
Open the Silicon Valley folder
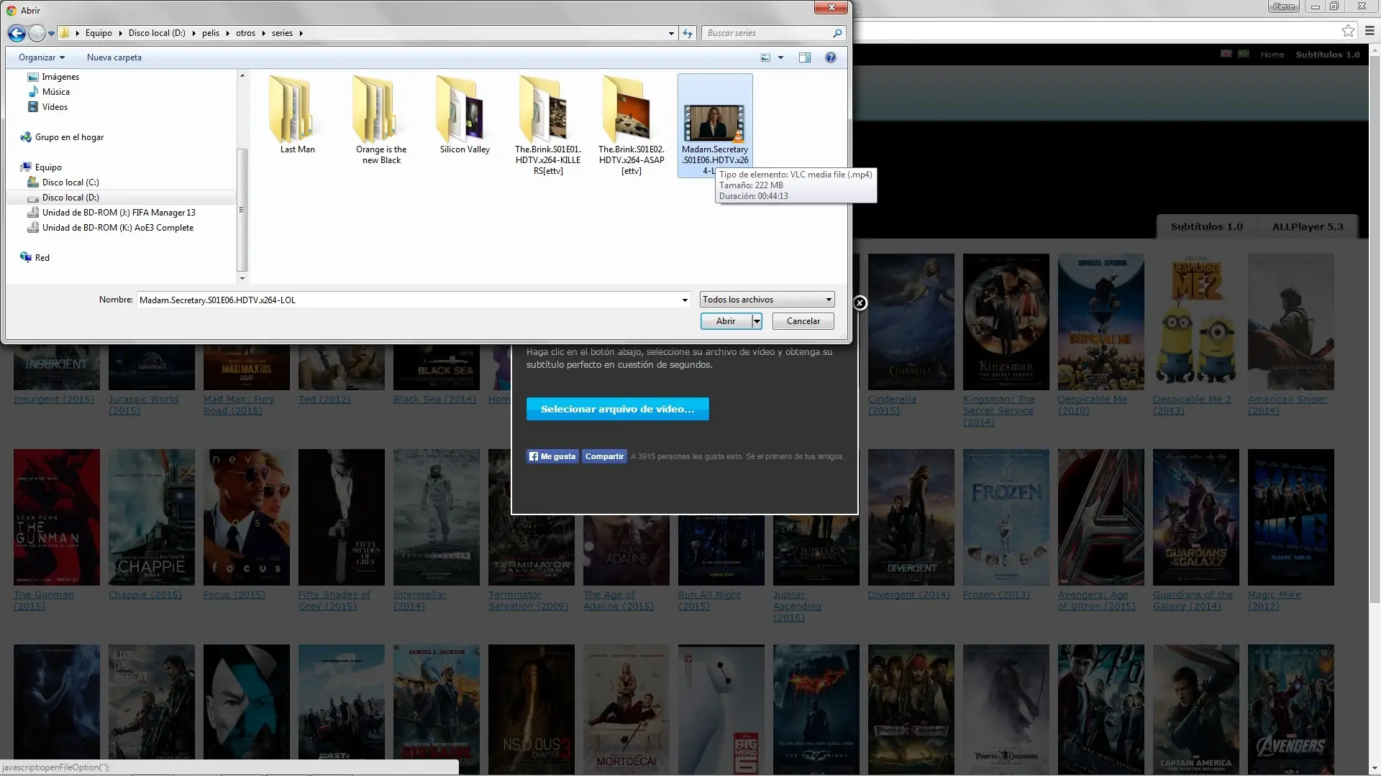pyautogui.click(x=465, y=115)
